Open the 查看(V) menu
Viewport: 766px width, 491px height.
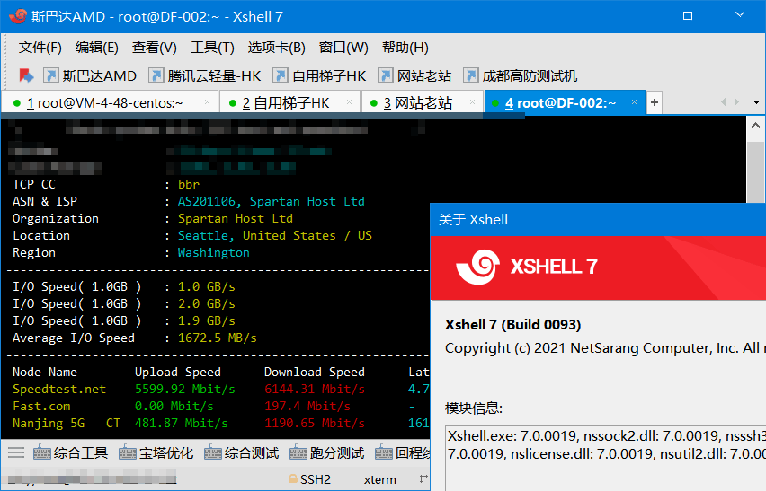pyautogui.click(x=155, y=48)
